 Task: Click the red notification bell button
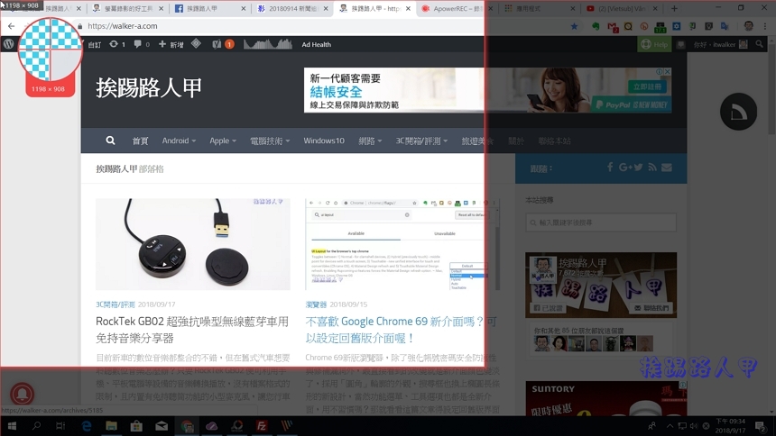23,394
